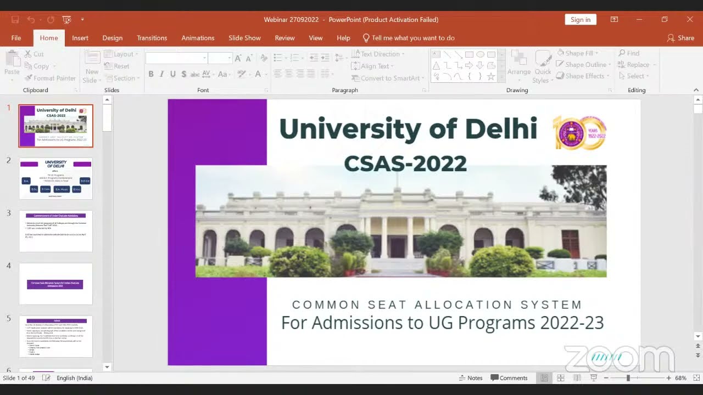The image size is (703, 395).
Task: Click the Font Color button
Action: tap(259, 74)
